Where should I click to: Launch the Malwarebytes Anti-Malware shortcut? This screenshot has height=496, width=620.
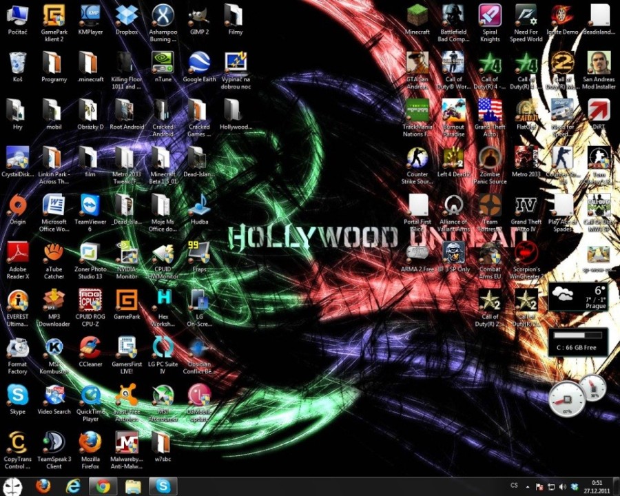pyautogui.click(x=126, y=443)
